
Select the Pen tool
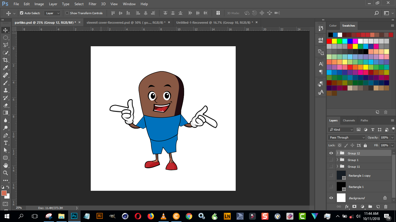tap(6, 135)
